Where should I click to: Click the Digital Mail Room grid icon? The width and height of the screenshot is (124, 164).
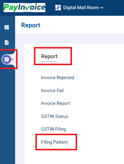pyautogui.click(x=58, y=8)
